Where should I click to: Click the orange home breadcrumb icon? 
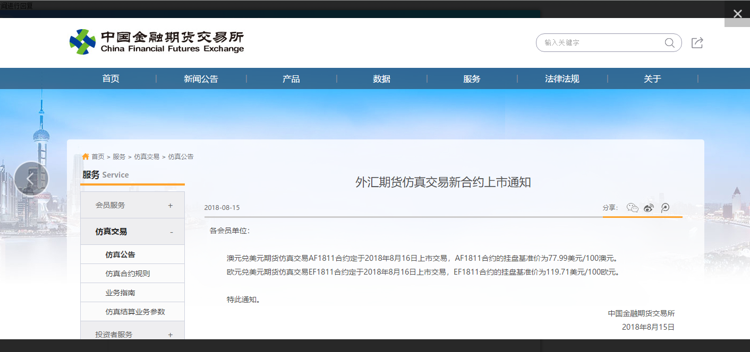pyautogui.click(x=86, y=156)
